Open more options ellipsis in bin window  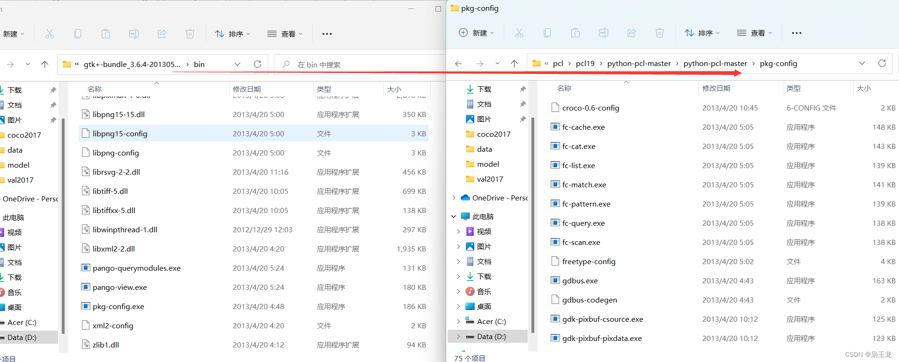tap(327, 34)
